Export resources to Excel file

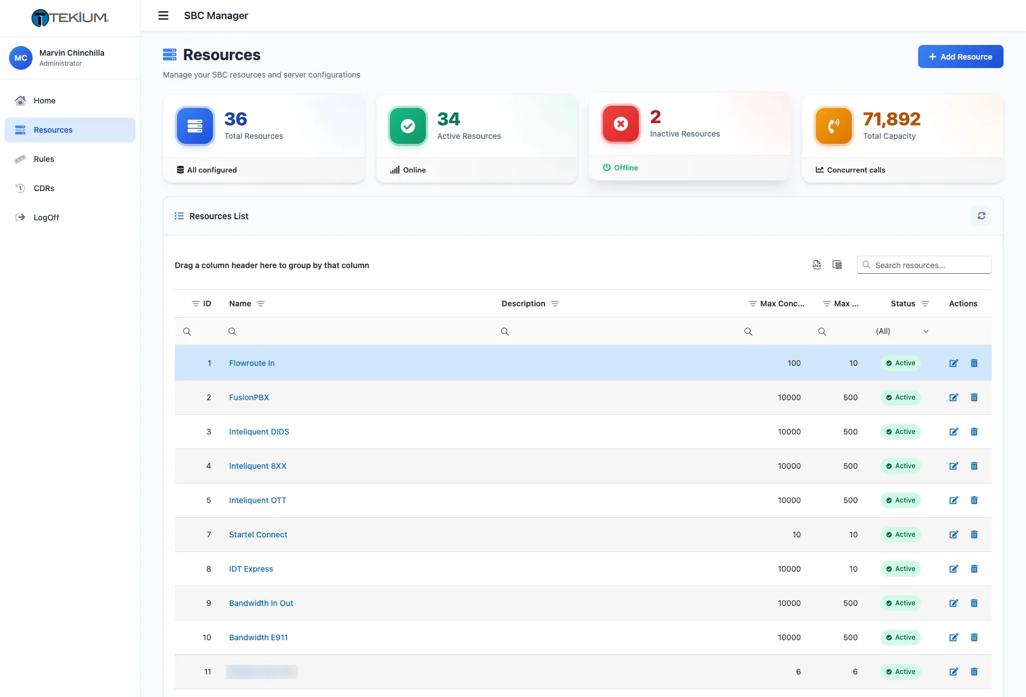coord(817,265)
